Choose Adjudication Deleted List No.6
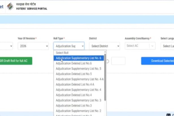The image size is (174, 116). pyautogui.click(x=74, y=63)
